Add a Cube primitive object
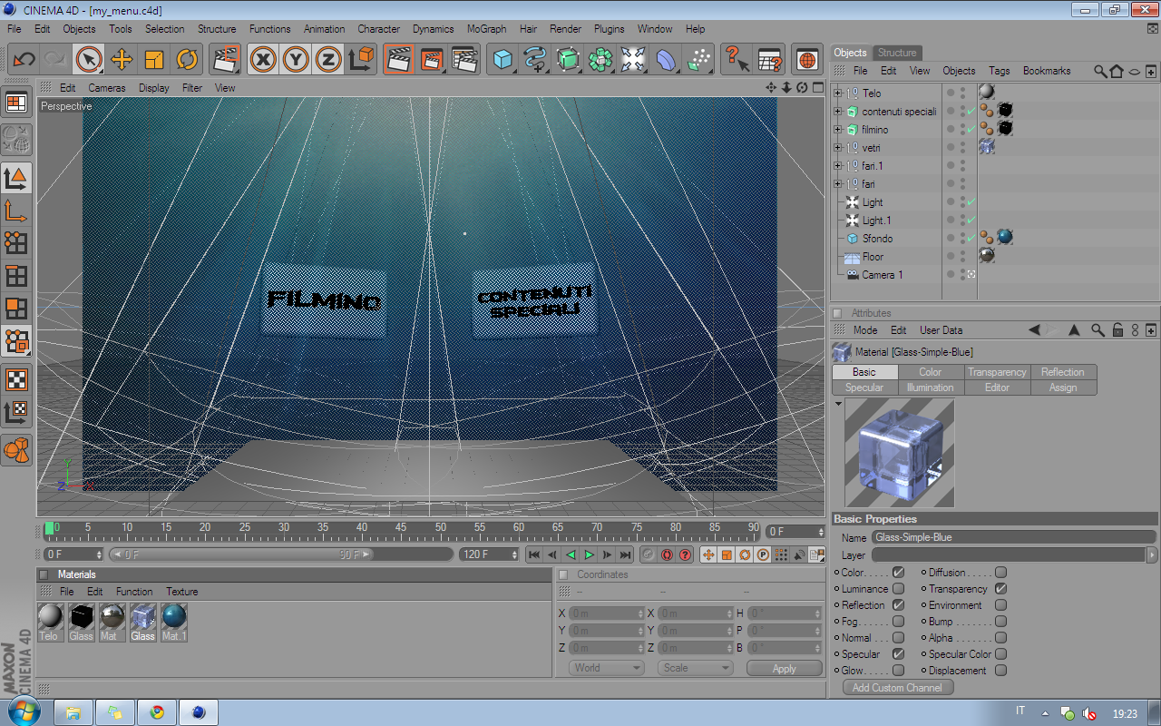1161x726 pixels. [x=502, y=60]
